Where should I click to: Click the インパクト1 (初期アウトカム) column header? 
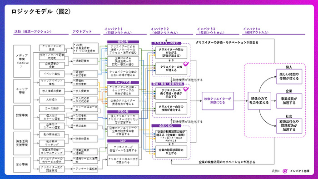[118, 31]
